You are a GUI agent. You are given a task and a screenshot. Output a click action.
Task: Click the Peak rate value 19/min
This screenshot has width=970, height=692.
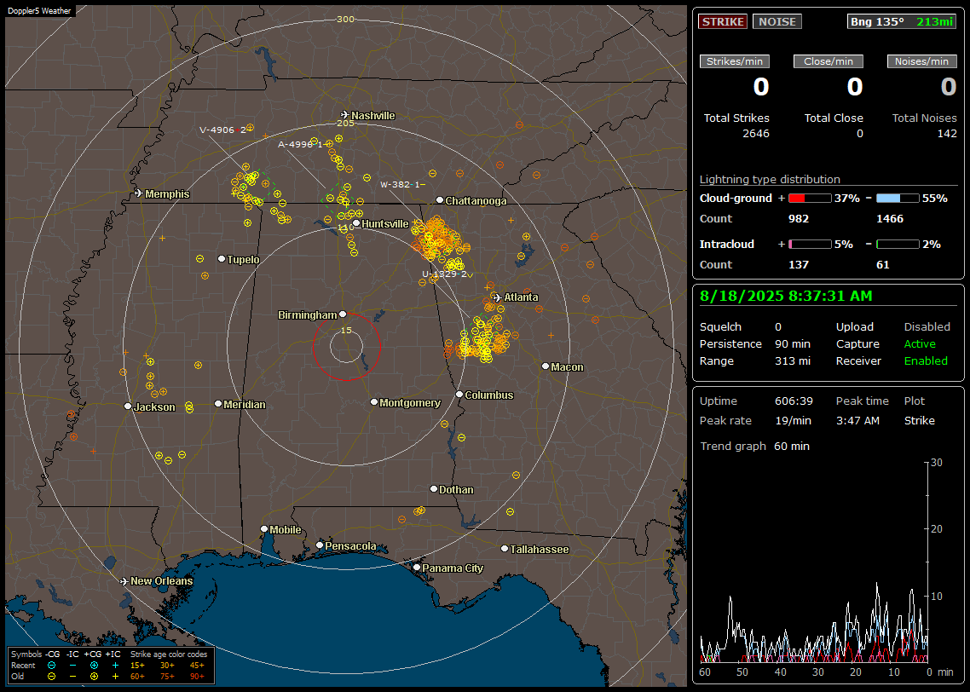click(794, 420)
